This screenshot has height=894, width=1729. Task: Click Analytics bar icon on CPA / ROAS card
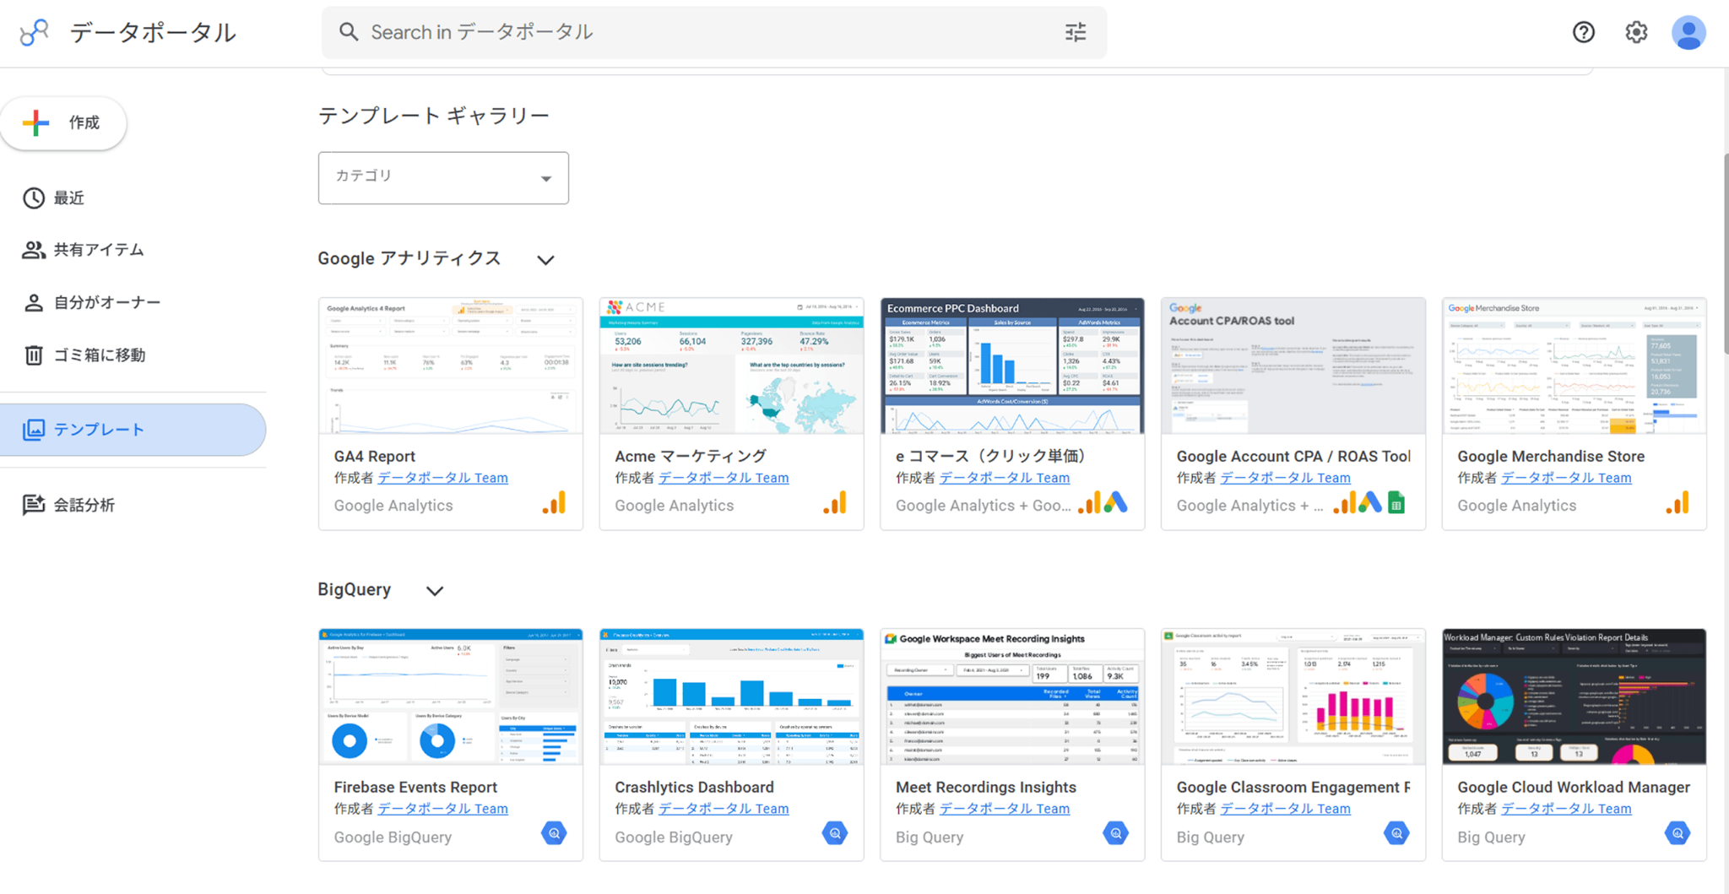[1344, 503]
